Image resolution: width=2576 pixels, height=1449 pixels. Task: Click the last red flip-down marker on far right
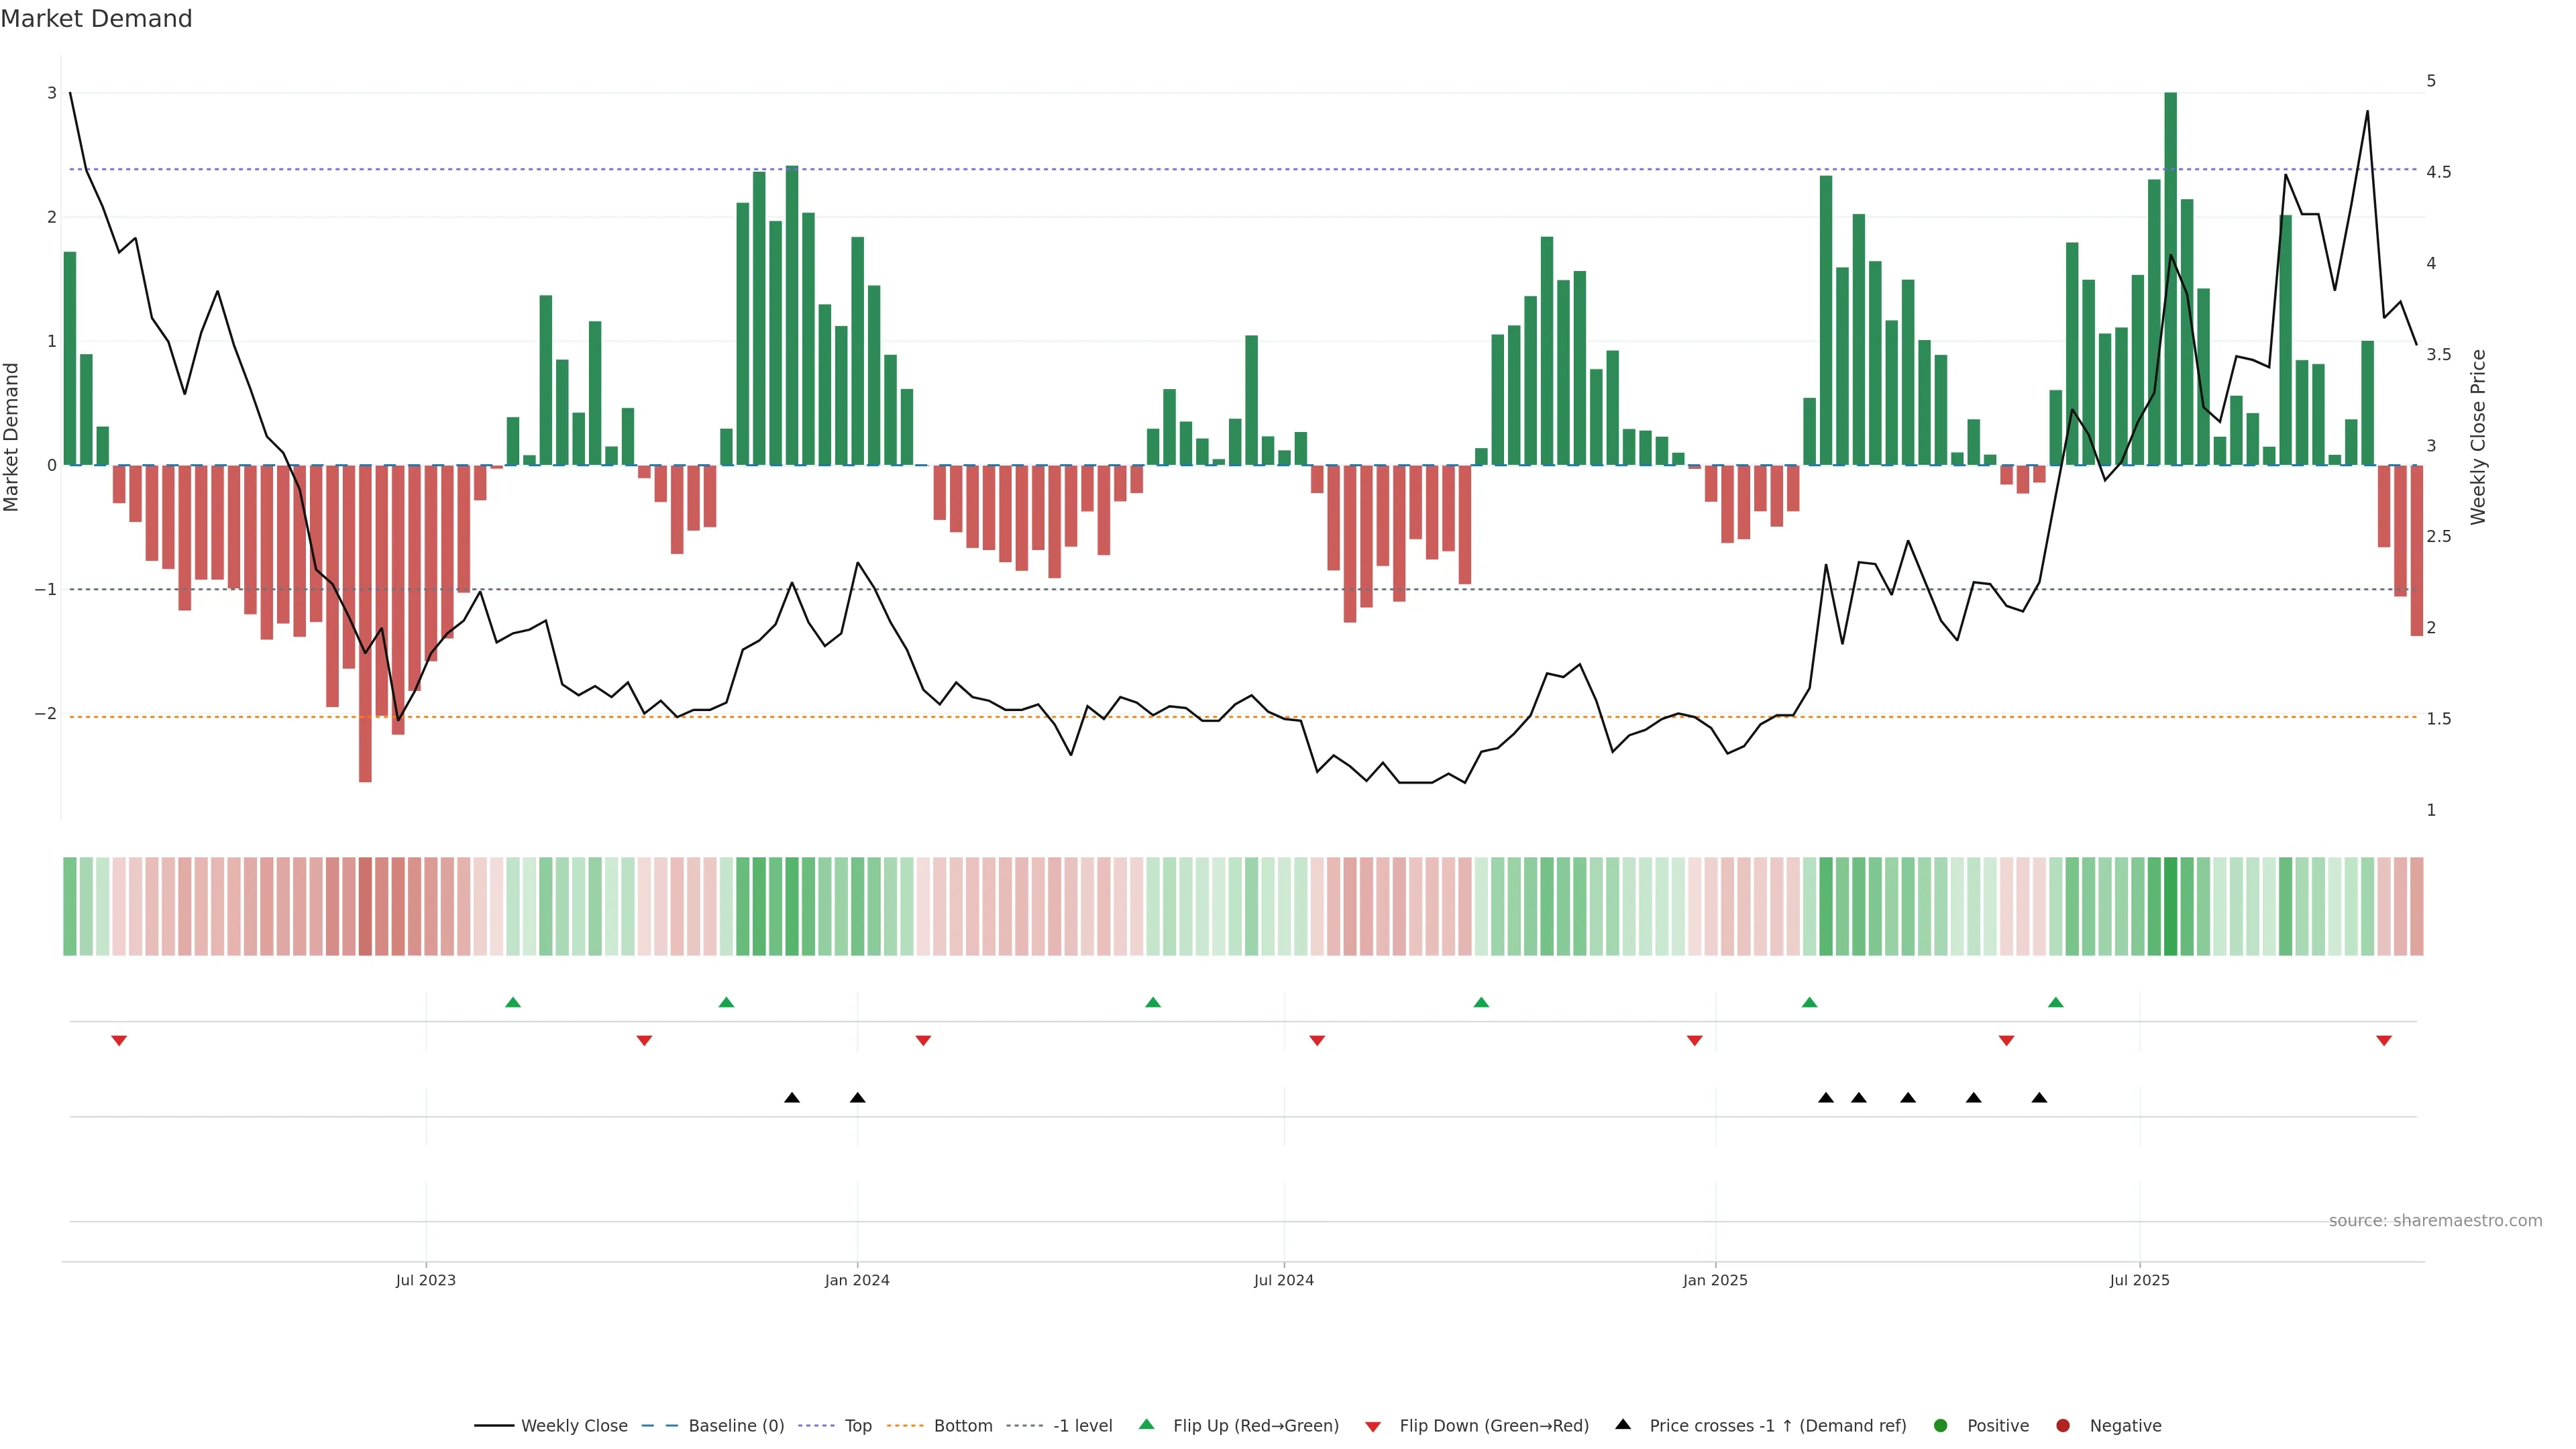point(2384,1041)
